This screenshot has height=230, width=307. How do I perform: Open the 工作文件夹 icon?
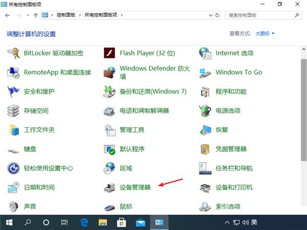(14, 130)
